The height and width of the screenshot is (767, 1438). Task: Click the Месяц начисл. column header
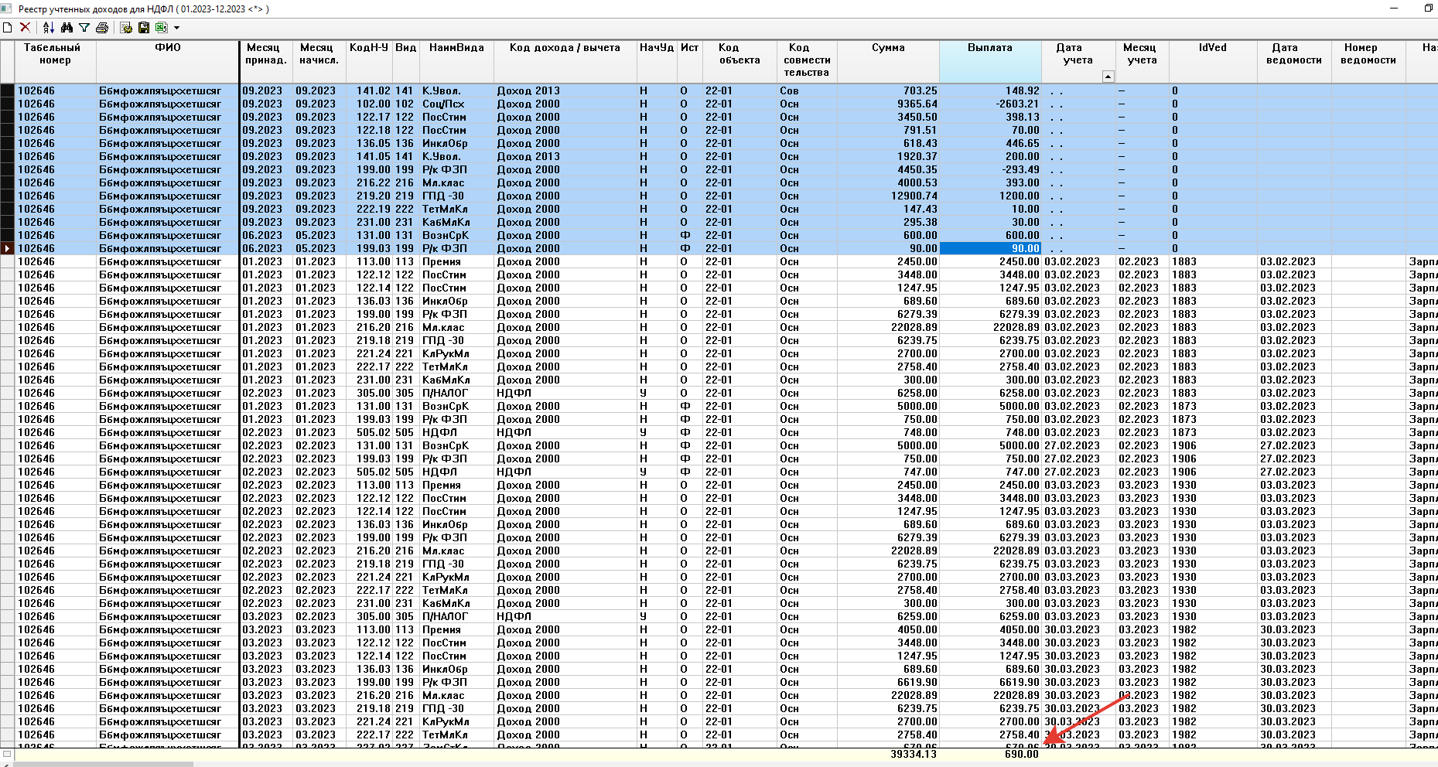pos(319,61)
